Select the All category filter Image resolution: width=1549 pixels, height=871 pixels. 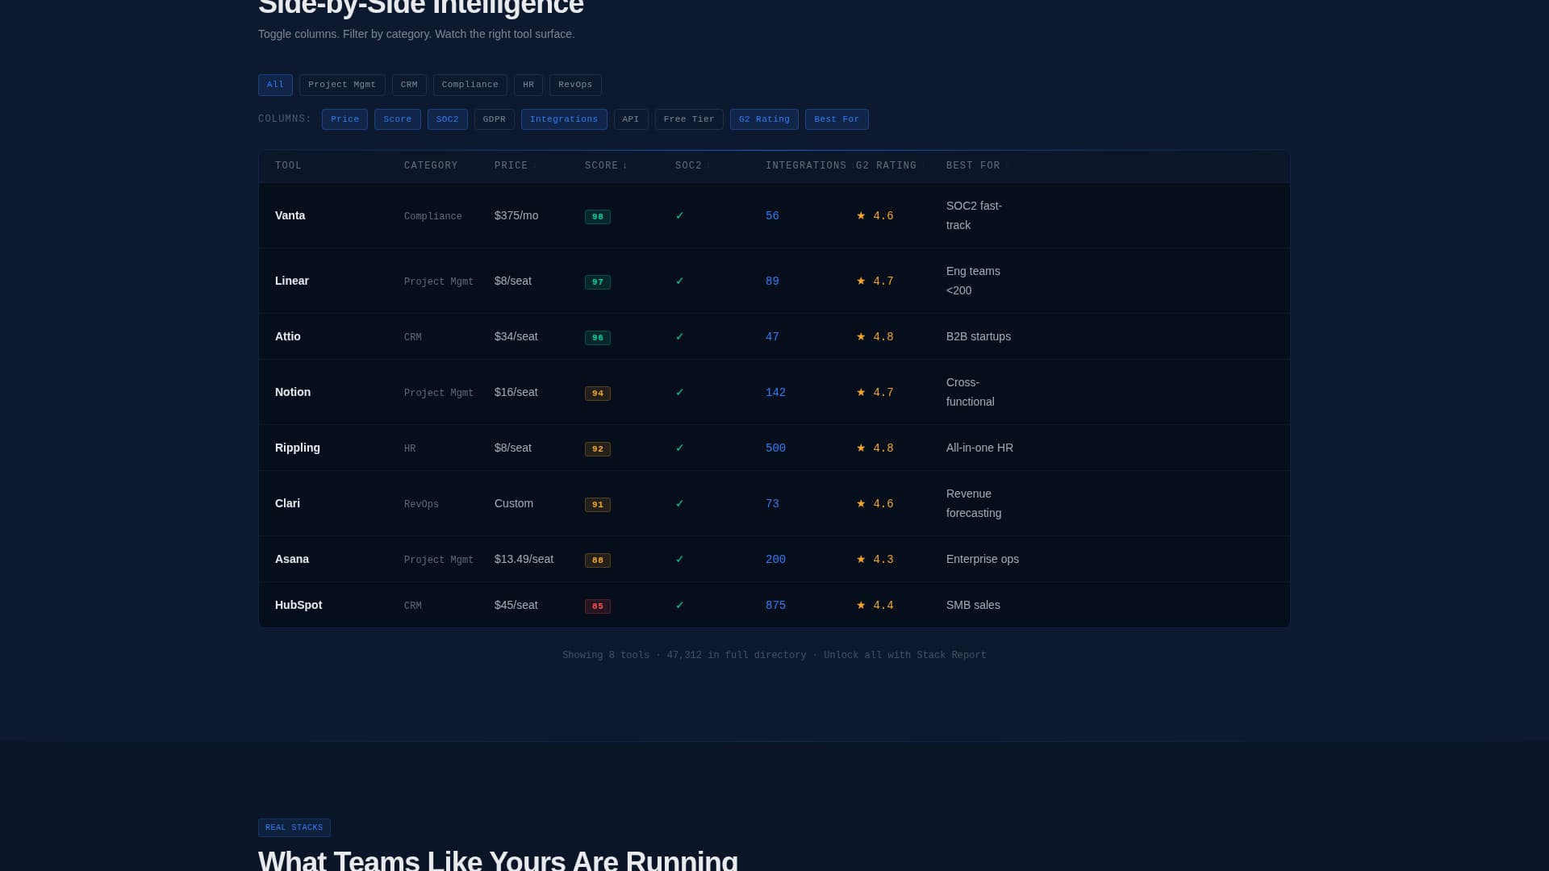coord(275,85)
